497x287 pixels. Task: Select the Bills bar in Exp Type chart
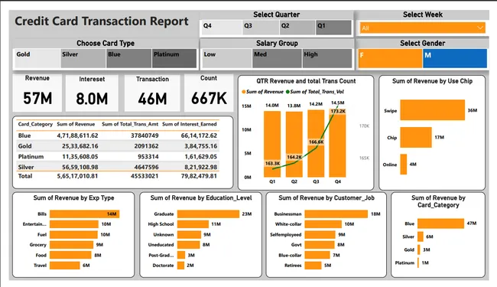(84, 214)
